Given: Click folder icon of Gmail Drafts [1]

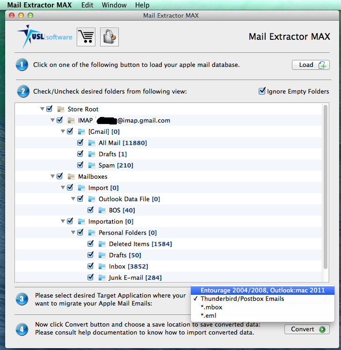Looking at the screenshot, I should tap(92, 154).
